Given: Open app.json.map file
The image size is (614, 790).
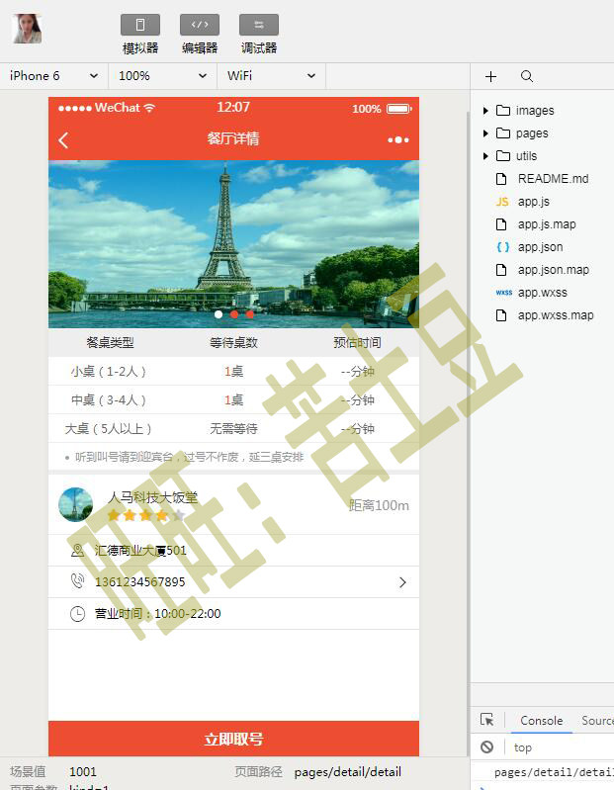Looking at the screenshot, I should coord(554,270).
